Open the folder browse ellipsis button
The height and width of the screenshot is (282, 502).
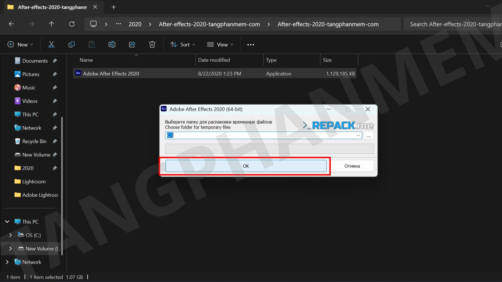(369, 136)
